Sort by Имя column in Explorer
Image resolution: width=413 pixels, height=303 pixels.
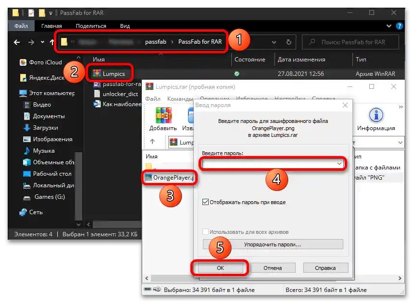pyautogui.click(x=99, y=60)
